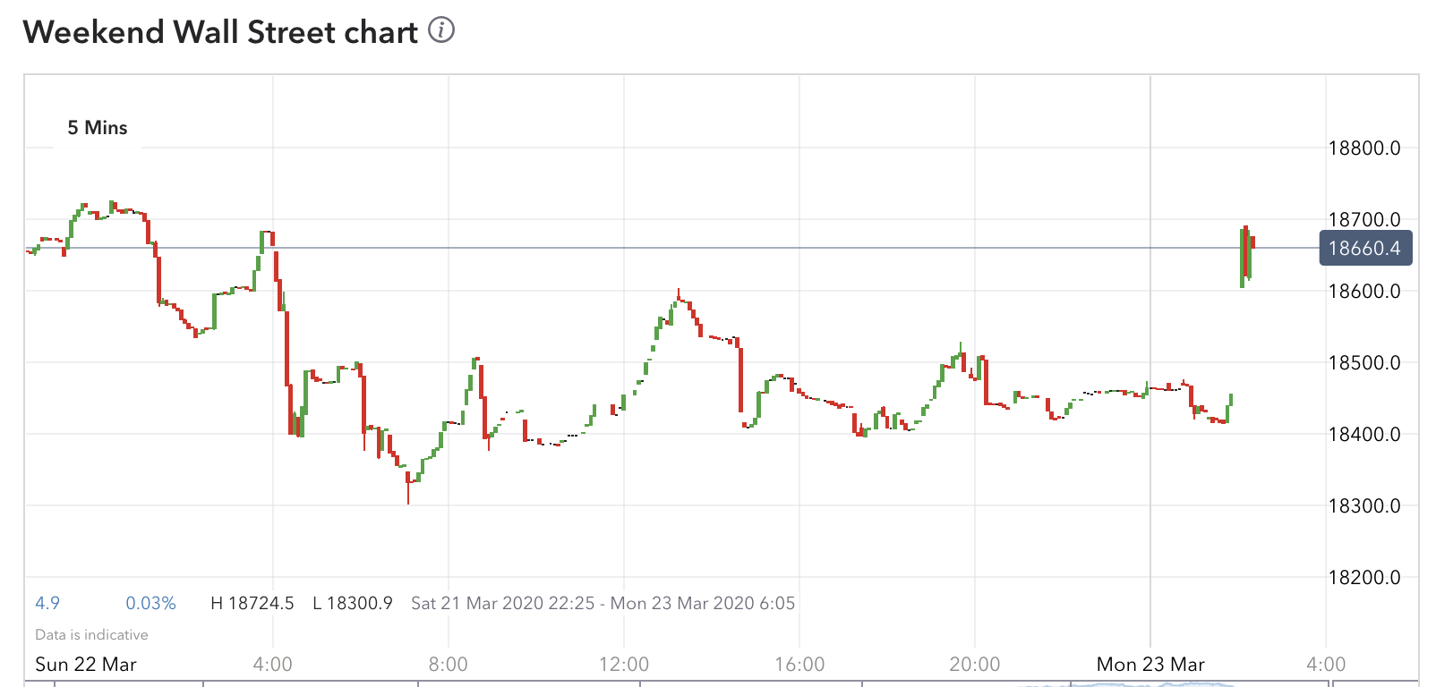Viewport: 1436px width, 687px height.
Task: Click the 12:00 time axis label
Action: click(624, 664)
